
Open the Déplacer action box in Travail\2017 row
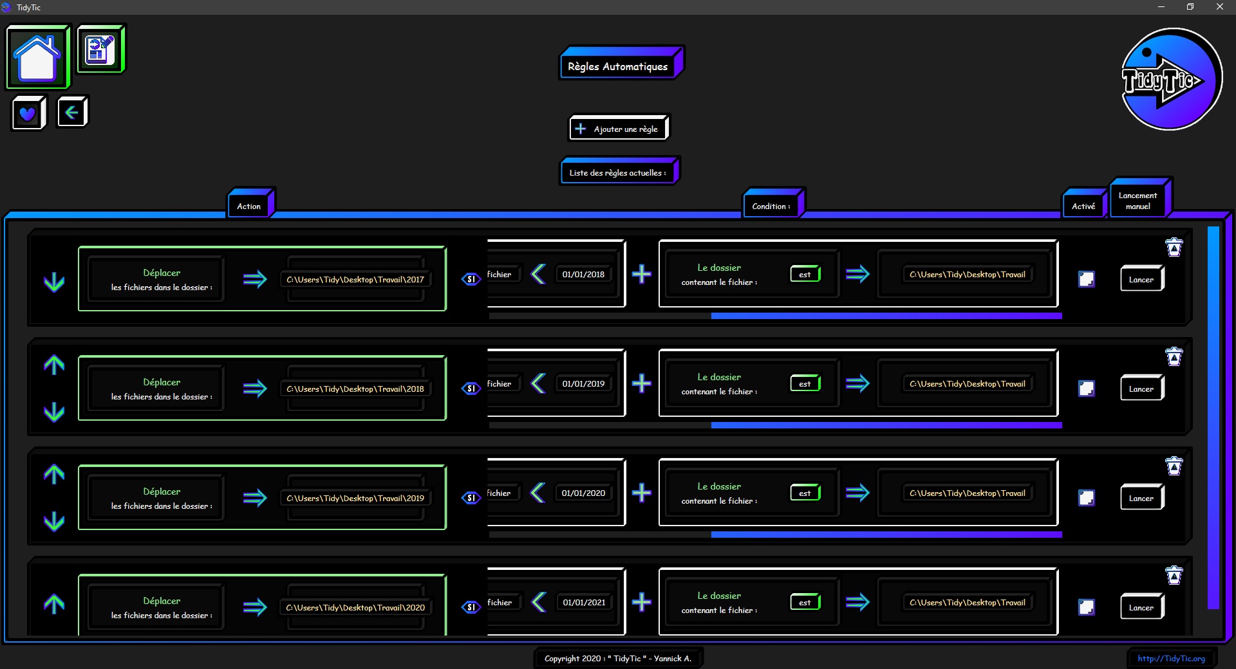pyautogui.click(x=156, y=279)
